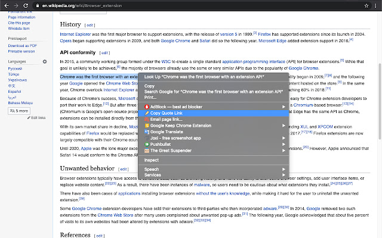382x238 pixels.
Task: Switch to Русский language version
Action: 15,69
